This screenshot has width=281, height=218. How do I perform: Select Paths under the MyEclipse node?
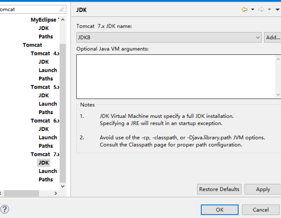(46, 37)
